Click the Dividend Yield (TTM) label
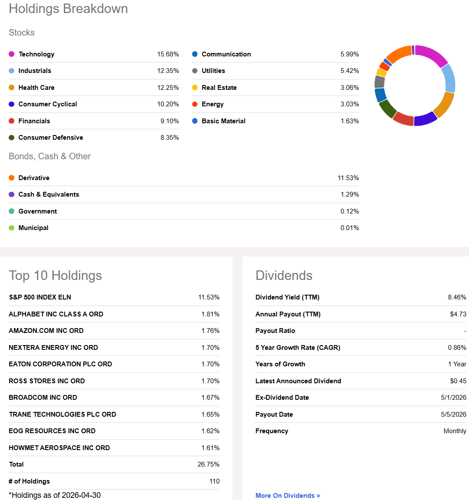This screenshot has height=500, width=469. pyautogui.click(x=287, y=297)
